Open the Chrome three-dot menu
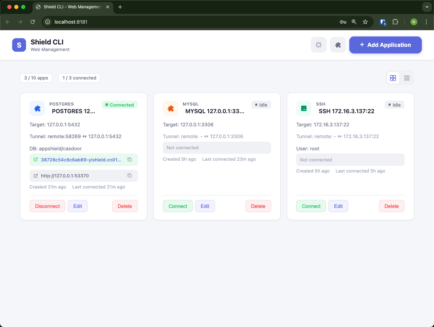The height and width of the screenshot is (327, 434). (x=426, y=22)
